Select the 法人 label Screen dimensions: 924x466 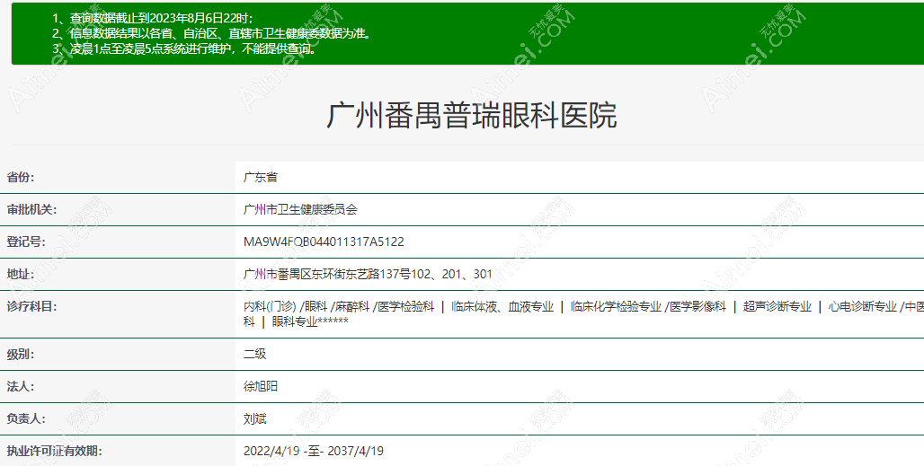click(21, 387)
